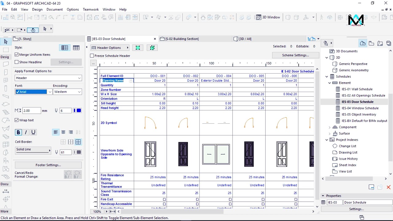Set cell border to all borders
The width and height of the screenshot is (393, 221).
78,142
